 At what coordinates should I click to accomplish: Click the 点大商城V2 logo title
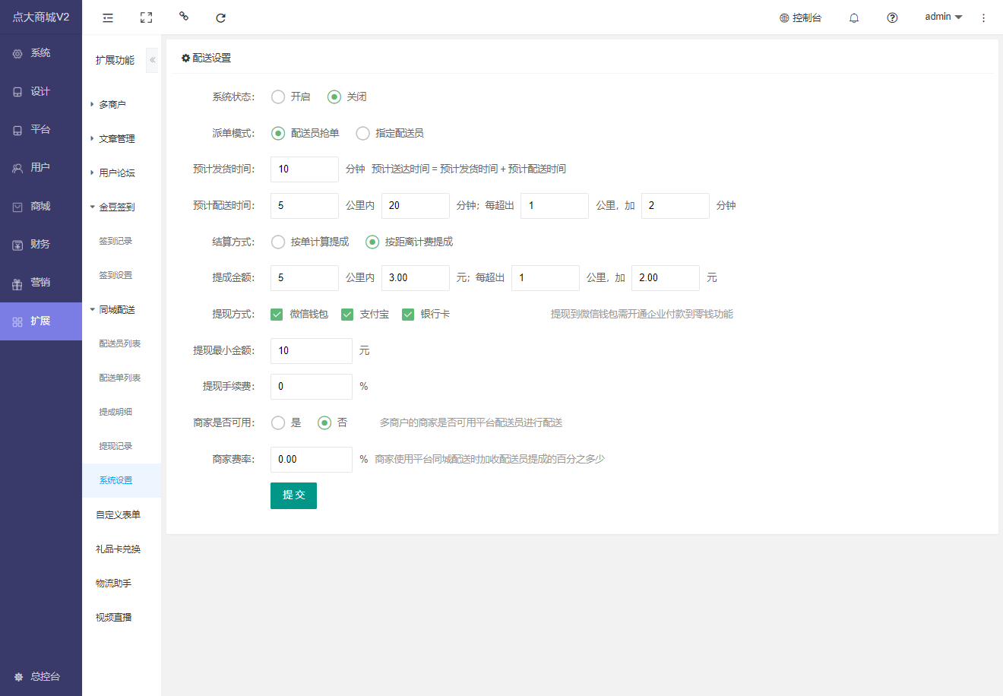pos(41,17)
